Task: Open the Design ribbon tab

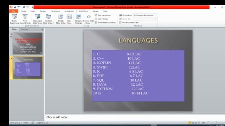Action: tap(43, 11)
